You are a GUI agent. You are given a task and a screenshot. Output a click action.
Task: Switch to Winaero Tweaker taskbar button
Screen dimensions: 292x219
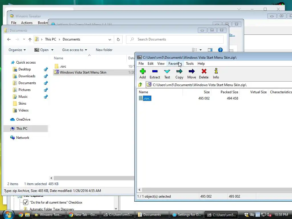[x=48, y=215]
